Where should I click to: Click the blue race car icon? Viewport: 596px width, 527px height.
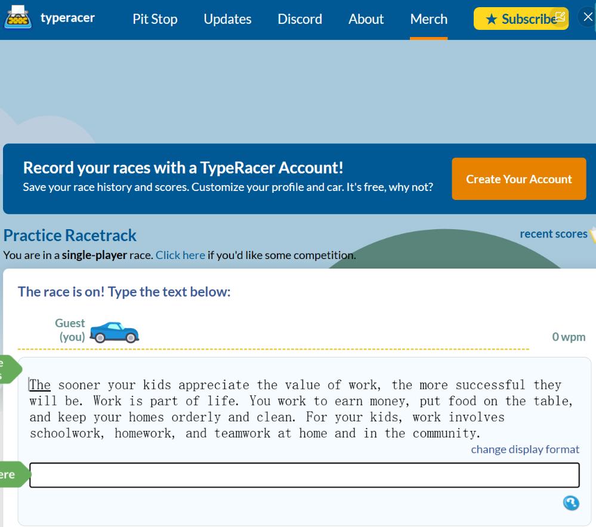pyautogui.click(x=114, y=332)
